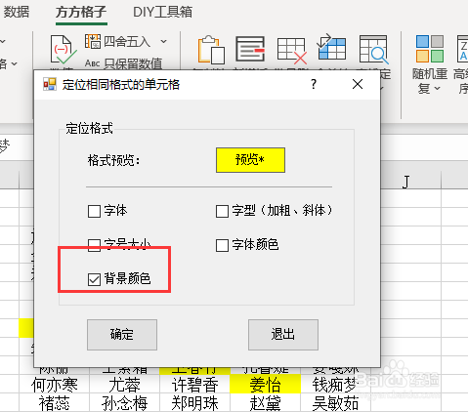Select the cell 许碧香
The width and height of the screenshot is (468, 412).
click(x=194, y=385)
